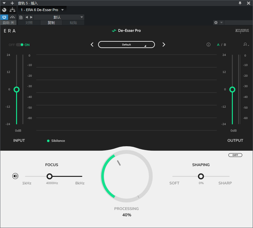Click the INPUT gain slider handle
The height and width of the screenshot is (228, 253).
coord(17,89)
